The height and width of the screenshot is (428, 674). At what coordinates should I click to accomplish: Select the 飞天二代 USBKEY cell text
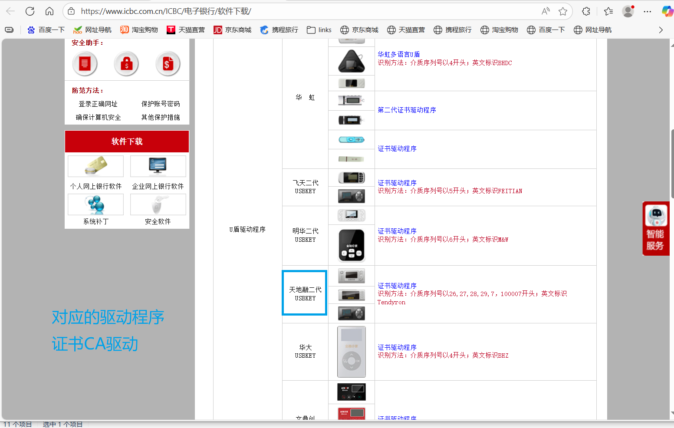coord(305,187)
